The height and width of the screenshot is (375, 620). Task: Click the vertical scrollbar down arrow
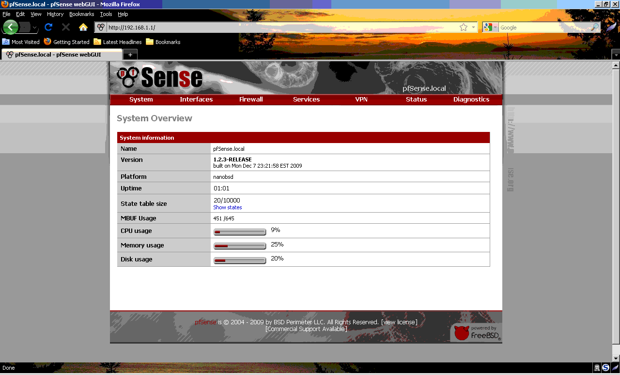coord(616,358)
